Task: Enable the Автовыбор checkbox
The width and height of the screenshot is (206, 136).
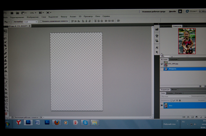Action: (x=13, y=22)
